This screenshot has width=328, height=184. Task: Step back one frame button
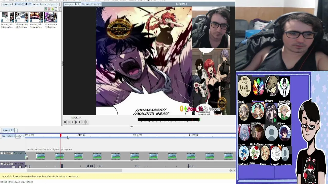pyautogui.click(x=72, y=122)
